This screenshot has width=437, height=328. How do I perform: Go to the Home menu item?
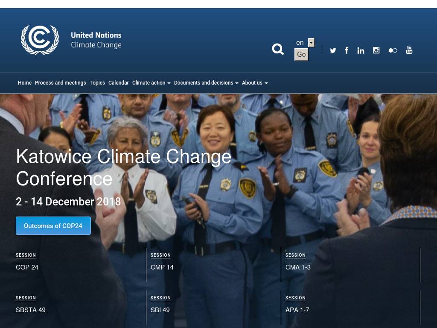coord(24,83)
